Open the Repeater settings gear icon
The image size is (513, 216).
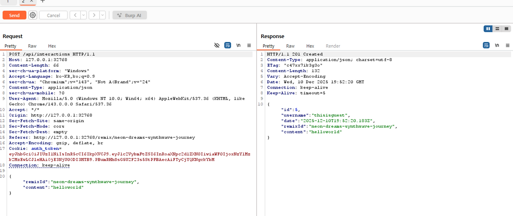(x=33, y=15)
